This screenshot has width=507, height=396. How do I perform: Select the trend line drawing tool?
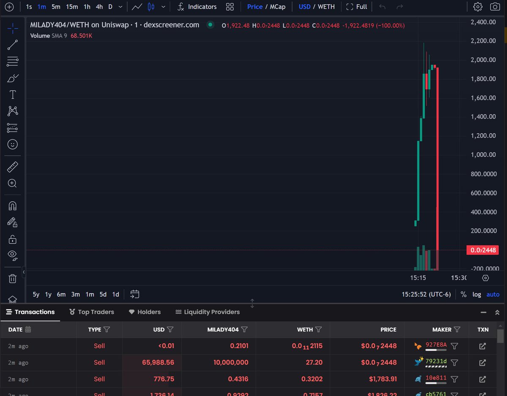13,45
